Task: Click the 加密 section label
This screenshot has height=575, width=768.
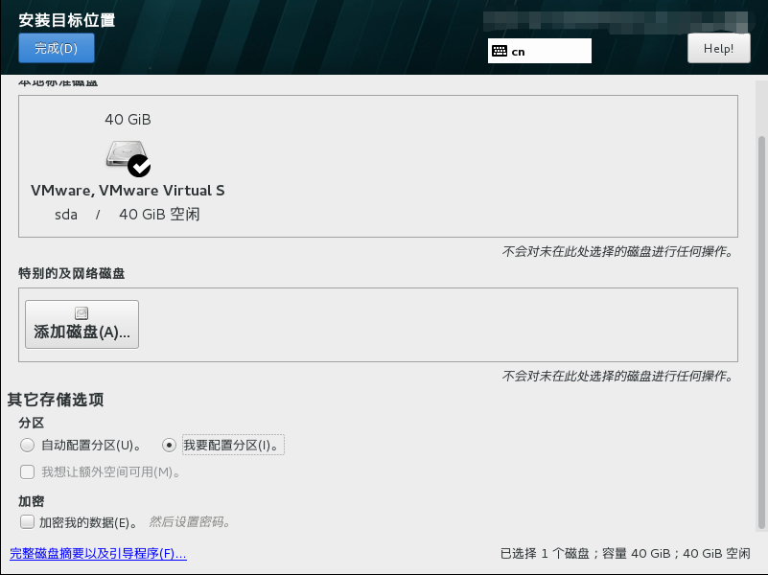Action: coord(32,501)
